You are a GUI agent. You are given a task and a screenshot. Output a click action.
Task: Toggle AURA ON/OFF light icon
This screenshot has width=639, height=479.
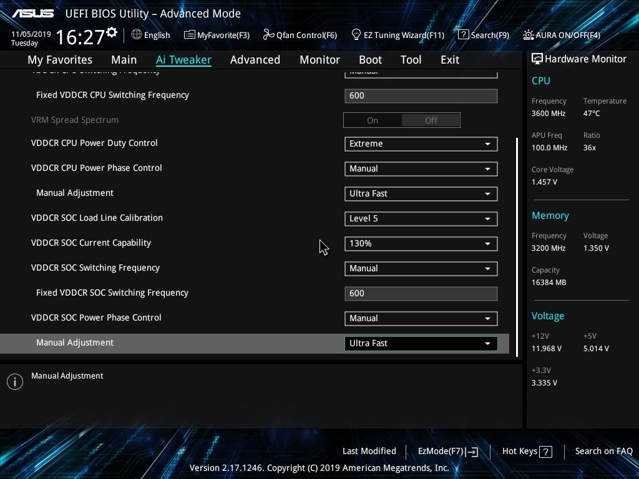click(528, 35)
